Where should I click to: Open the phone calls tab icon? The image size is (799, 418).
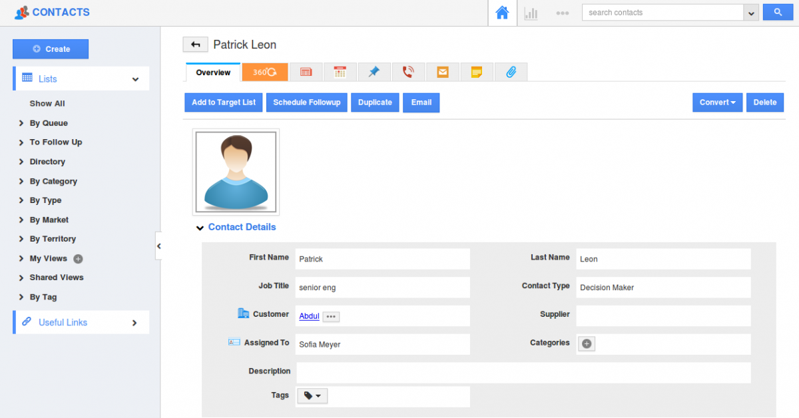pyautogui.click(x=409, y=71)
